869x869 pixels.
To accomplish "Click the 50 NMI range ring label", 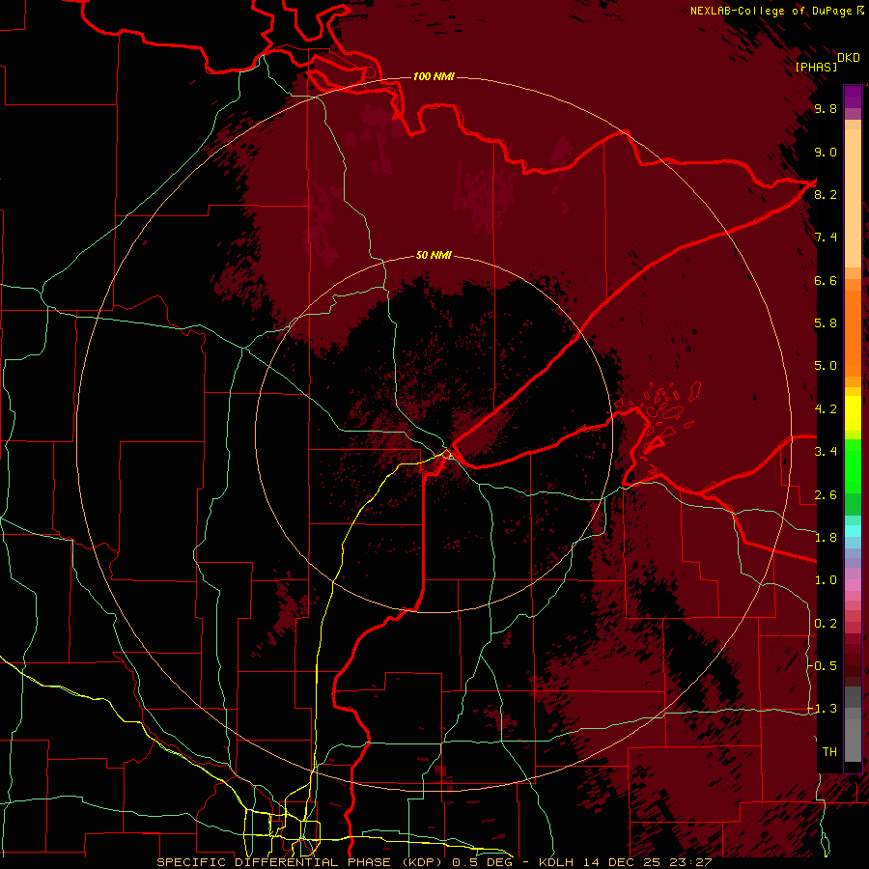I will [434, 256].
